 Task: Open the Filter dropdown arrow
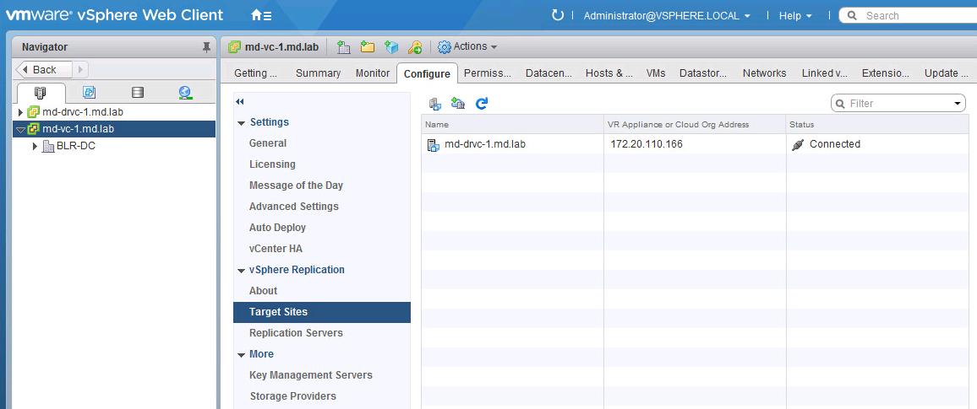click(957, 103)
